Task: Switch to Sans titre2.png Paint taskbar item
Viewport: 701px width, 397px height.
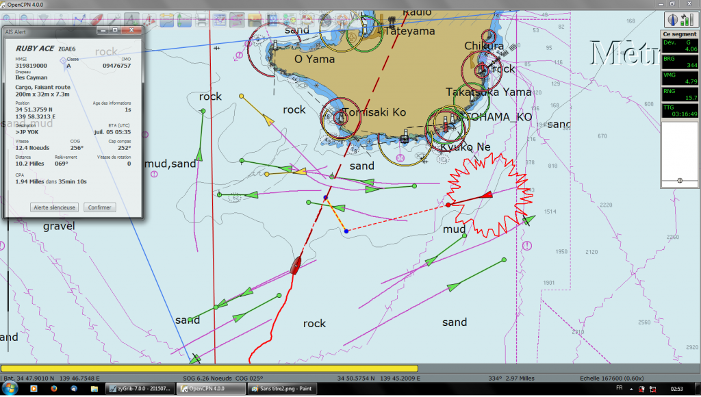Action: [x=282, y=389]
